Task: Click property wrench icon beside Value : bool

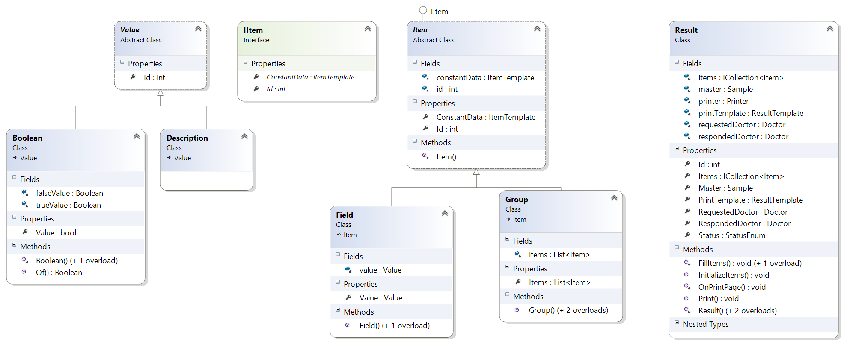Action: (25, 232)
